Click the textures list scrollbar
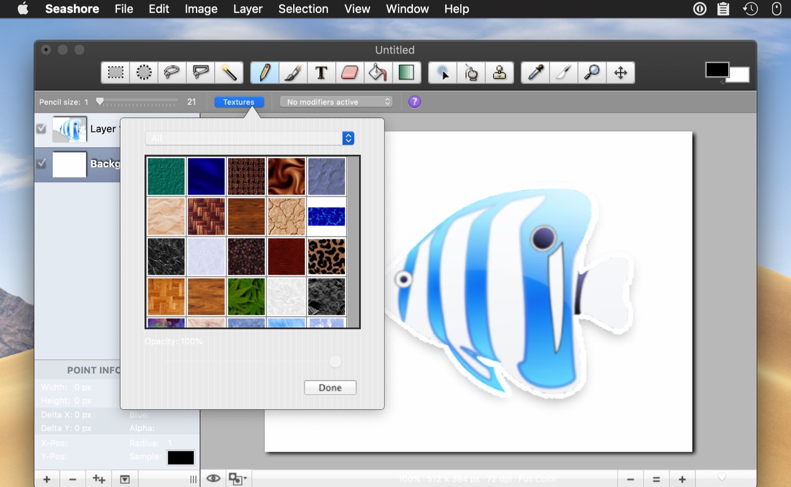This screenshot has width=791, height=487. coord(354,241)
